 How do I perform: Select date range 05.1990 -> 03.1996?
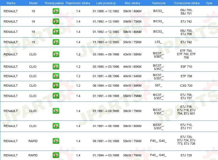click(106, 67)
